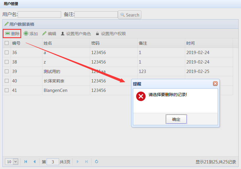The image size is (241, 169).
Task: Focus the 用户名 input field
Action: pos(40,14)
